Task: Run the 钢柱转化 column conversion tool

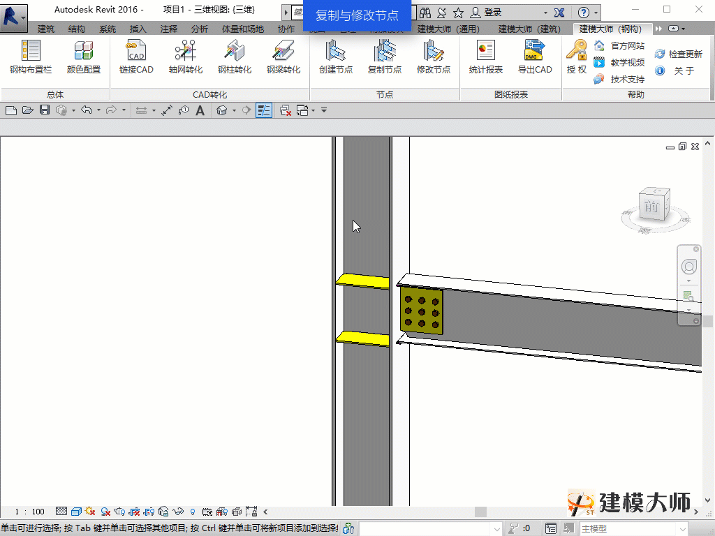Action: 235,57
